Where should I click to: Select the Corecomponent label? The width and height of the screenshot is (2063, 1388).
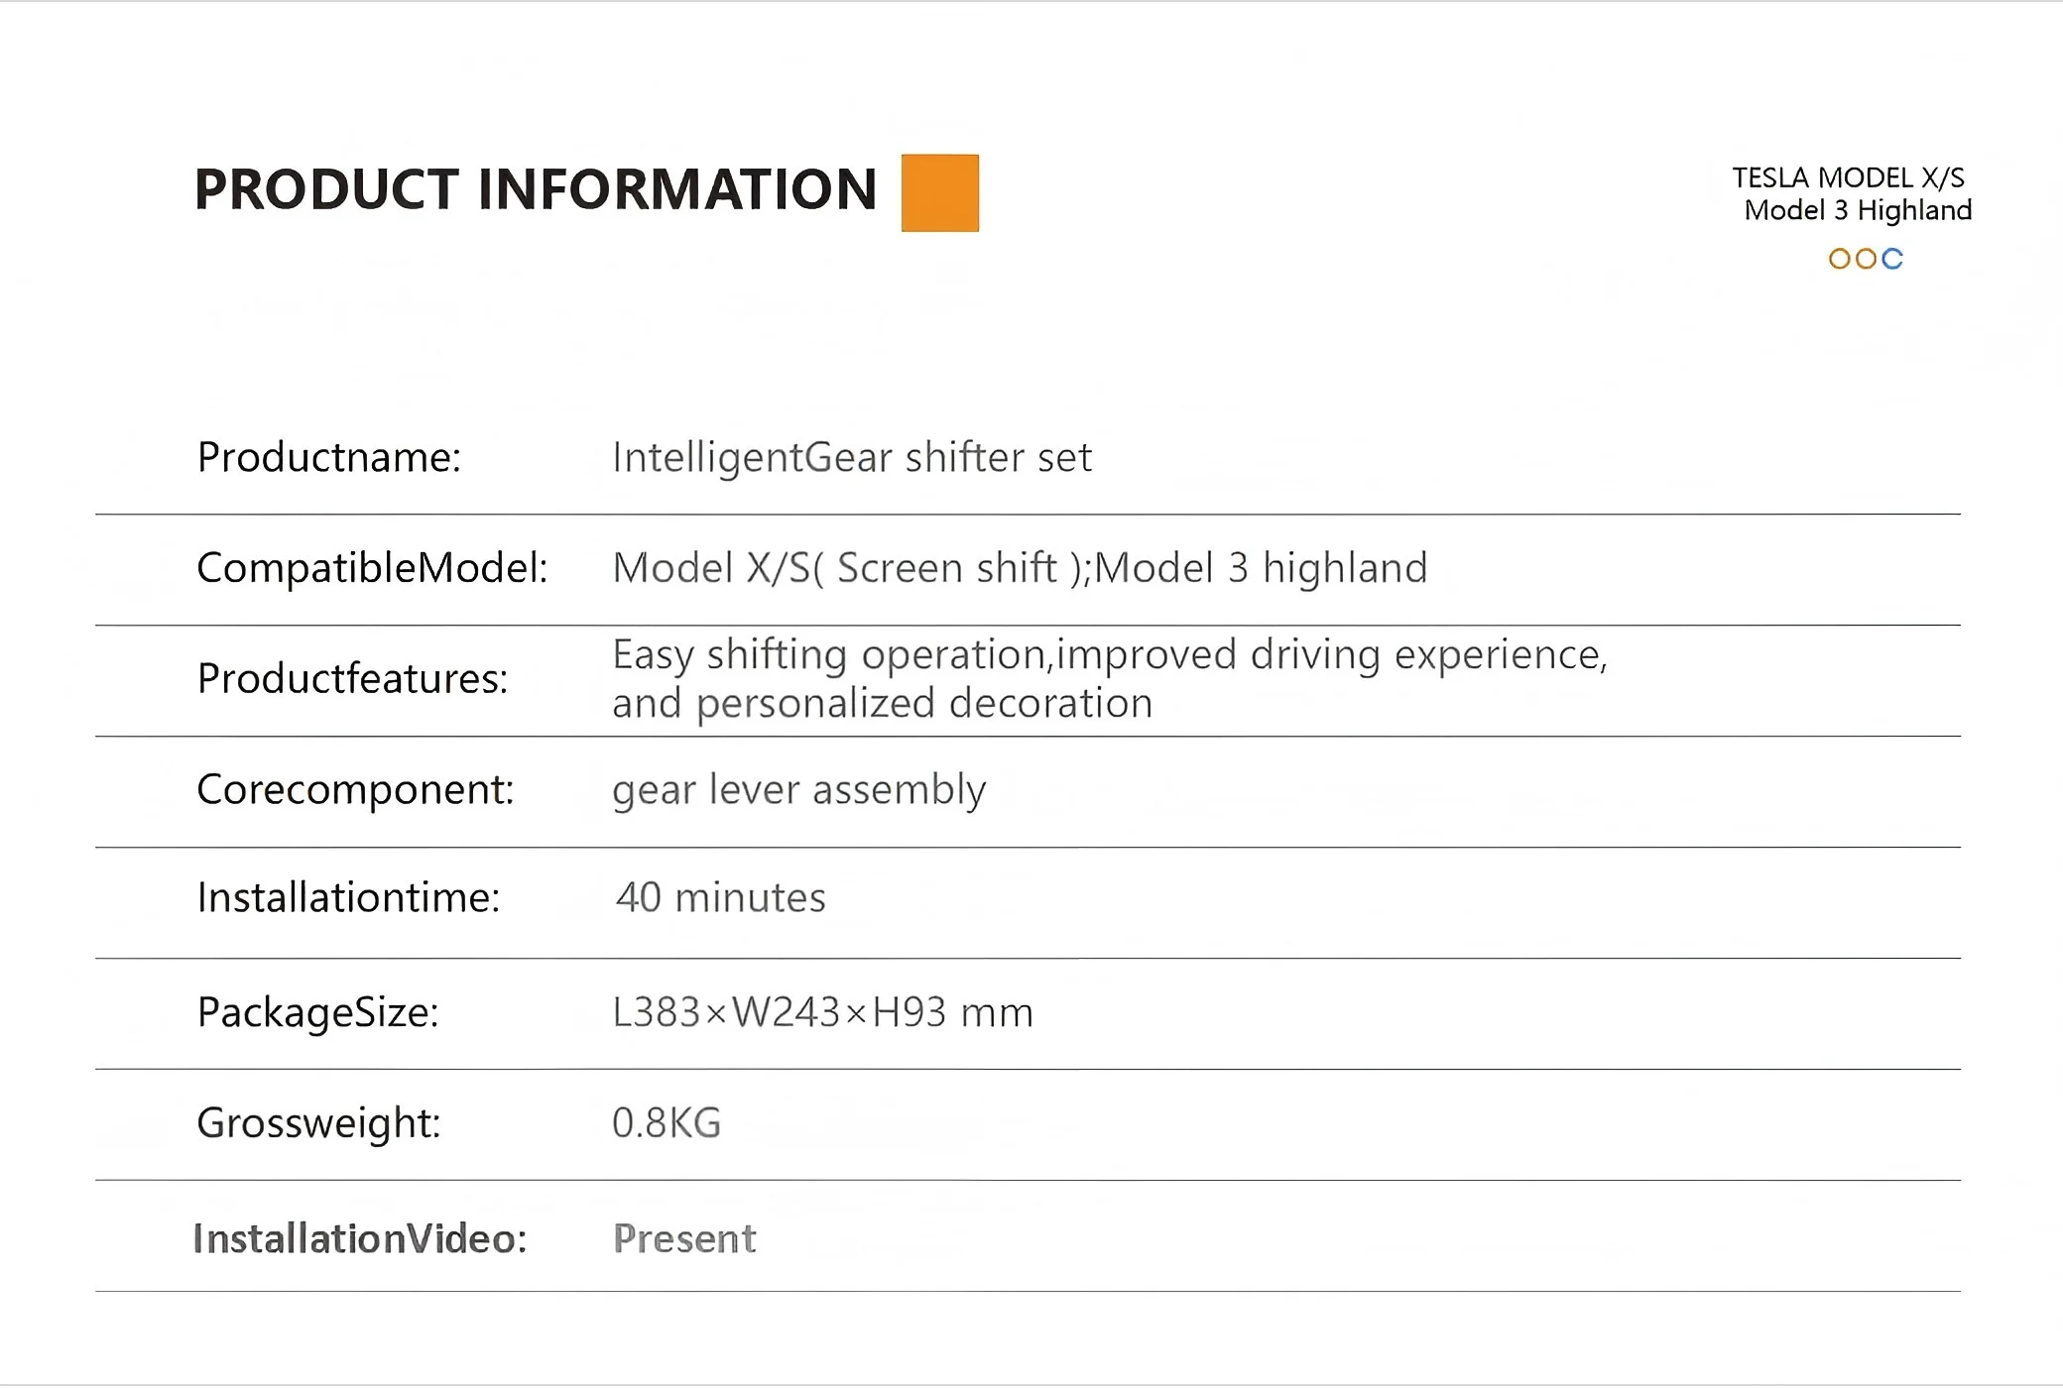355,790
